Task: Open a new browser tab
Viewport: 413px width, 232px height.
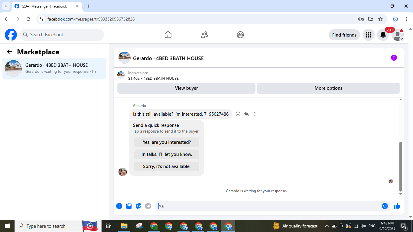Action: tap(88, 6)
